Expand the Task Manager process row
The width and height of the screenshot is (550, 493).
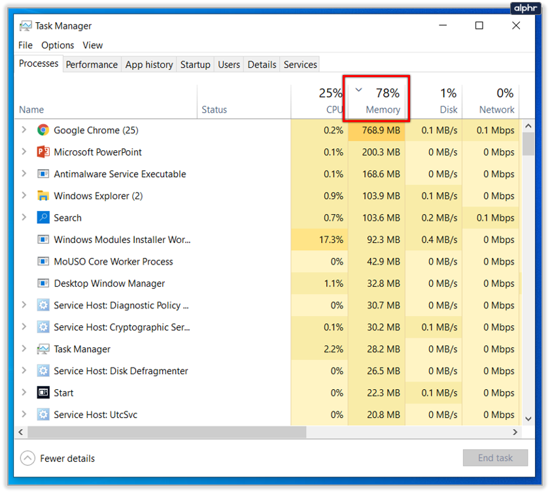click(x=24, y=349)
